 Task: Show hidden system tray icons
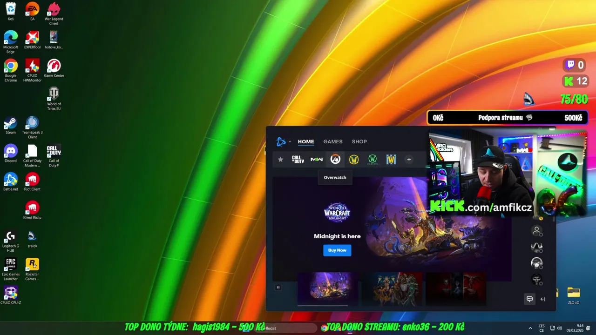tap(530, 328)
